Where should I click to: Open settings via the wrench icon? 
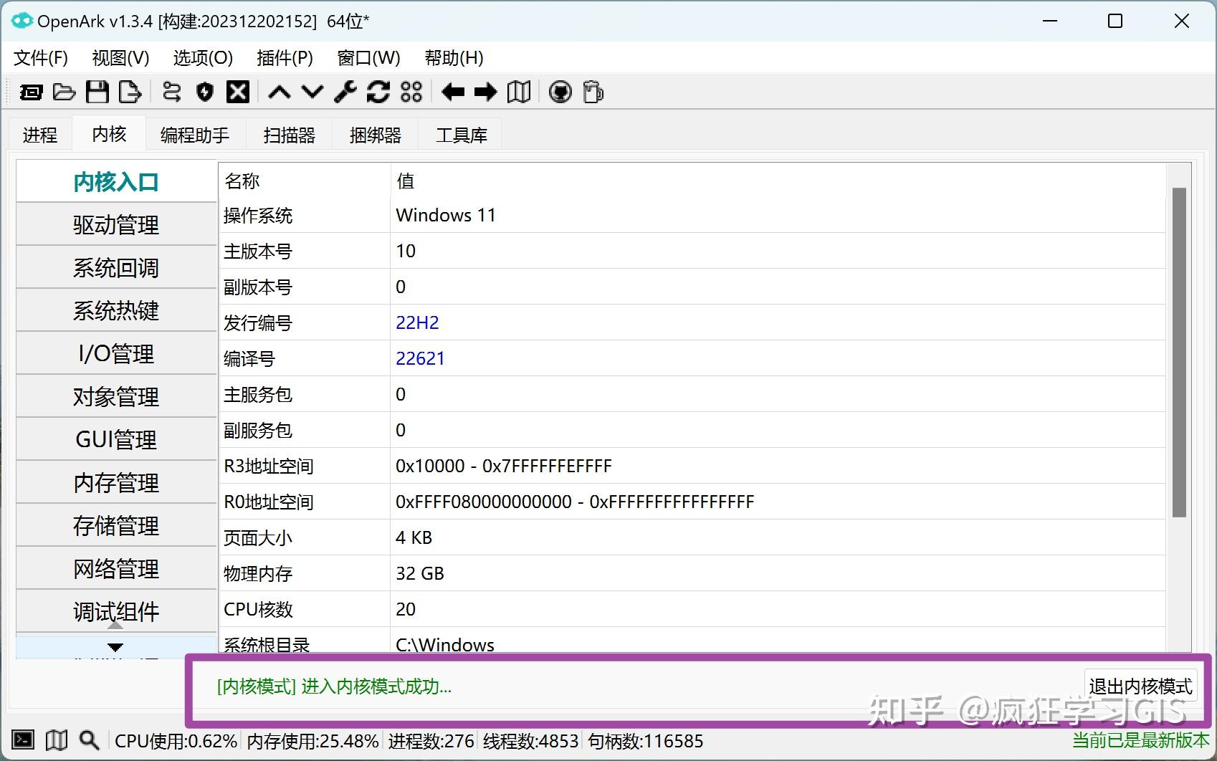pos(344,92)
